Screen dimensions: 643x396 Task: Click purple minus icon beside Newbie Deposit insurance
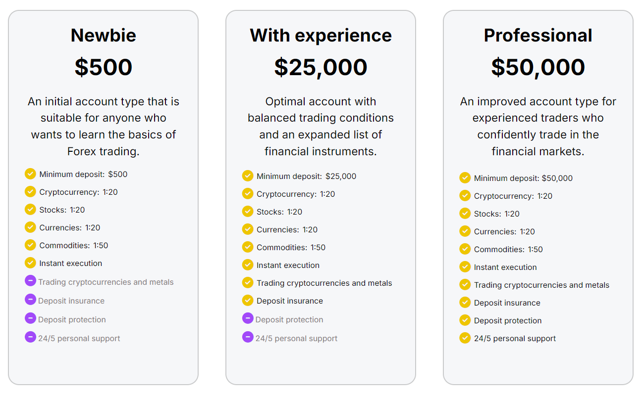pos(30,300)
